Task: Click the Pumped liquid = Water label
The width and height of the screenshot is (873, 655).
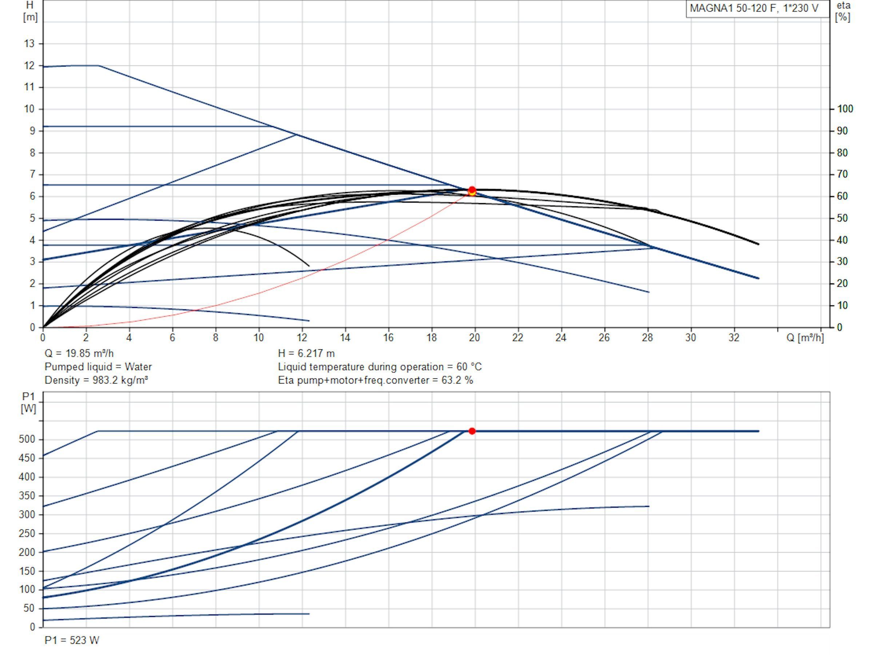Action: 98,366
